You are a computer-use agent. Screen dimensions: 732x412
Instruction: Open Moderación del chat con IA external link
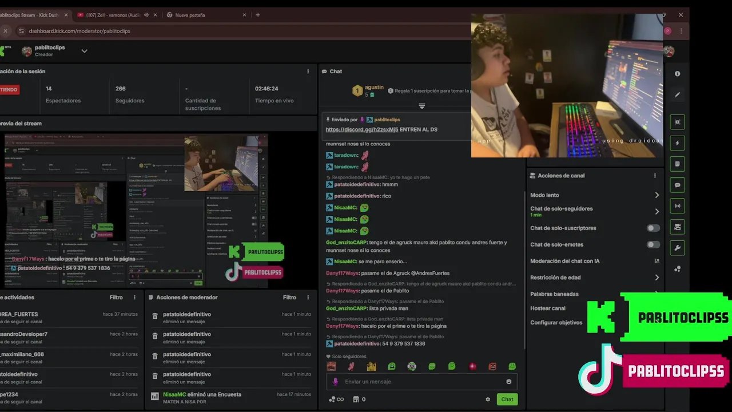(x=657, y=261)
